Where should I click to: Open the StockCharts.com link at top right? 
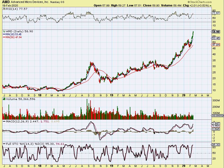[x=200, y=2]
